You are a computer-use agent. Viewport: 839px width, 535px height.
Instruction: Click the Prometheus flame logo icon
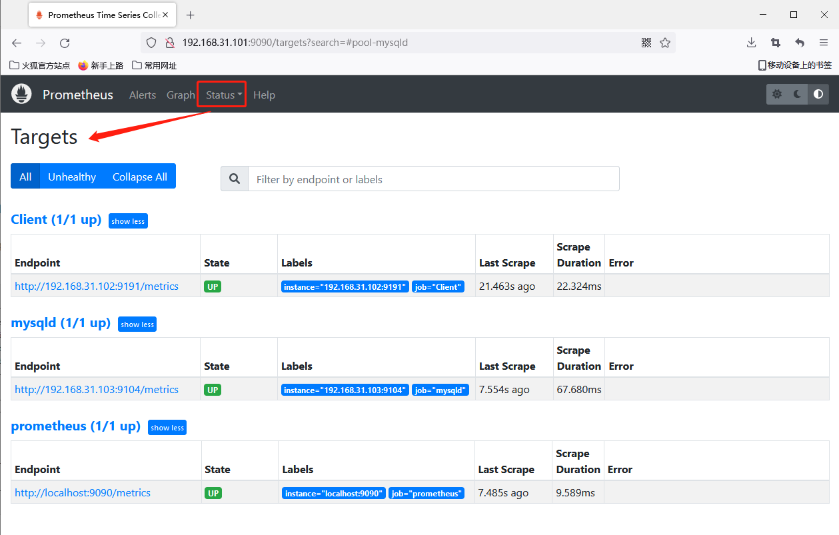click(21, 94)
